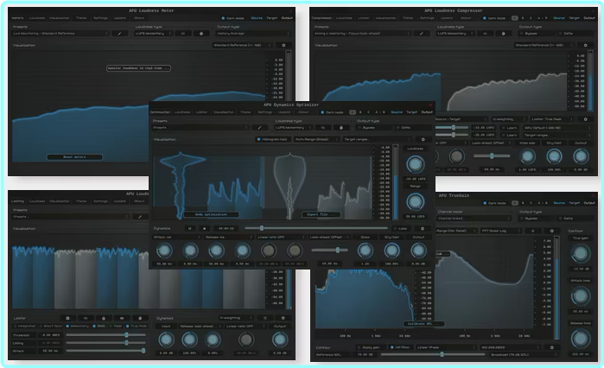This screenshot has width=604, height=368.
Task: Open Visualization gear settings in Dynamics Optimizer
Action: [423, 139]
